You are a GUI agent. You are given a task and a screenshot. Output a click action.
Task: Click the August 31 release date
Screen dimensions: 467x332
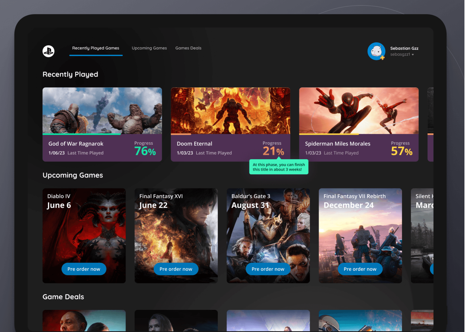250,205
